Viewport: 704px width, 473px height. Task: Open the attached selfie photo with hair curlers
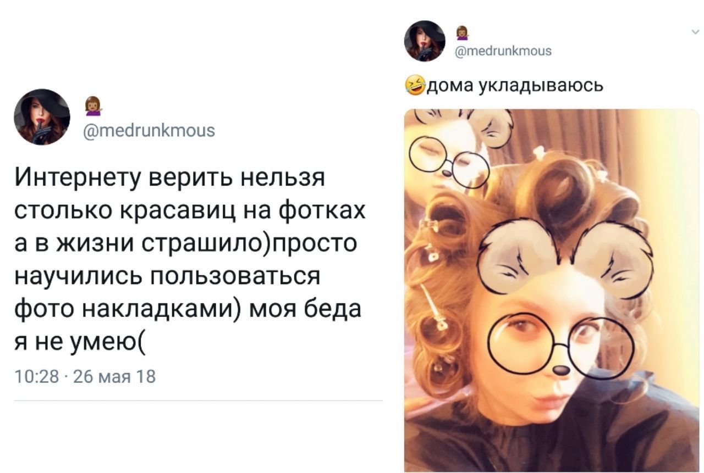tap(552, 291)
